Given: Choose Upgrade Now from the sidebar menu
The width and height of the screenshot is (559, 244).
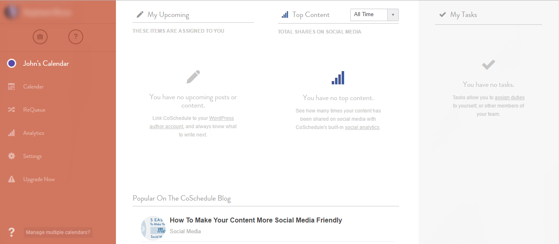Looking at the screenshot, I should coord(40,179).
